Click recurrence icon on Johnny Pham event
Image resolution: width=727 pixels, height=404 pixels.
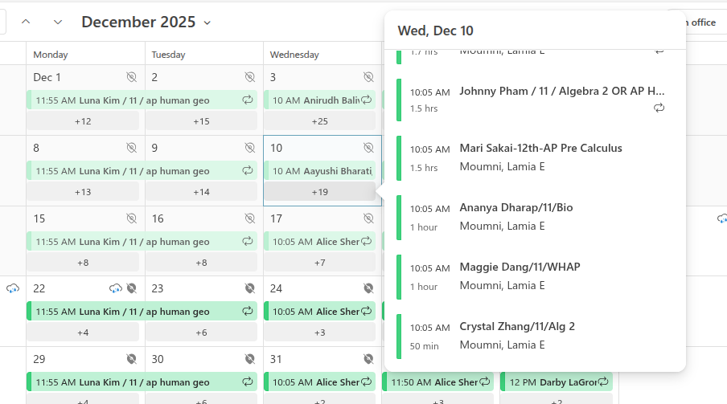pos(659,108)
